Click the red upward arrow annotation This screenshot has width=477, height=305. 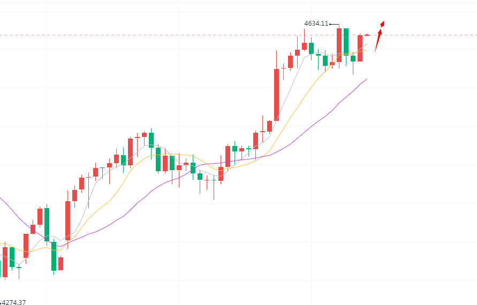click(x=378, y=40)
